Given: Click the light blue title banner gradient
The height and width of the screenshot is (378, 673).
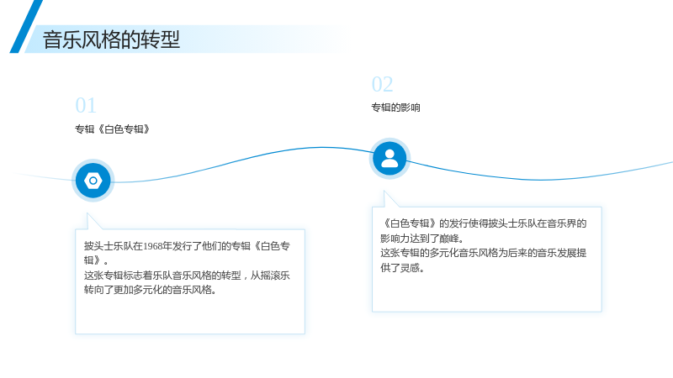Looking at the screenshot, I should [257, 39].
